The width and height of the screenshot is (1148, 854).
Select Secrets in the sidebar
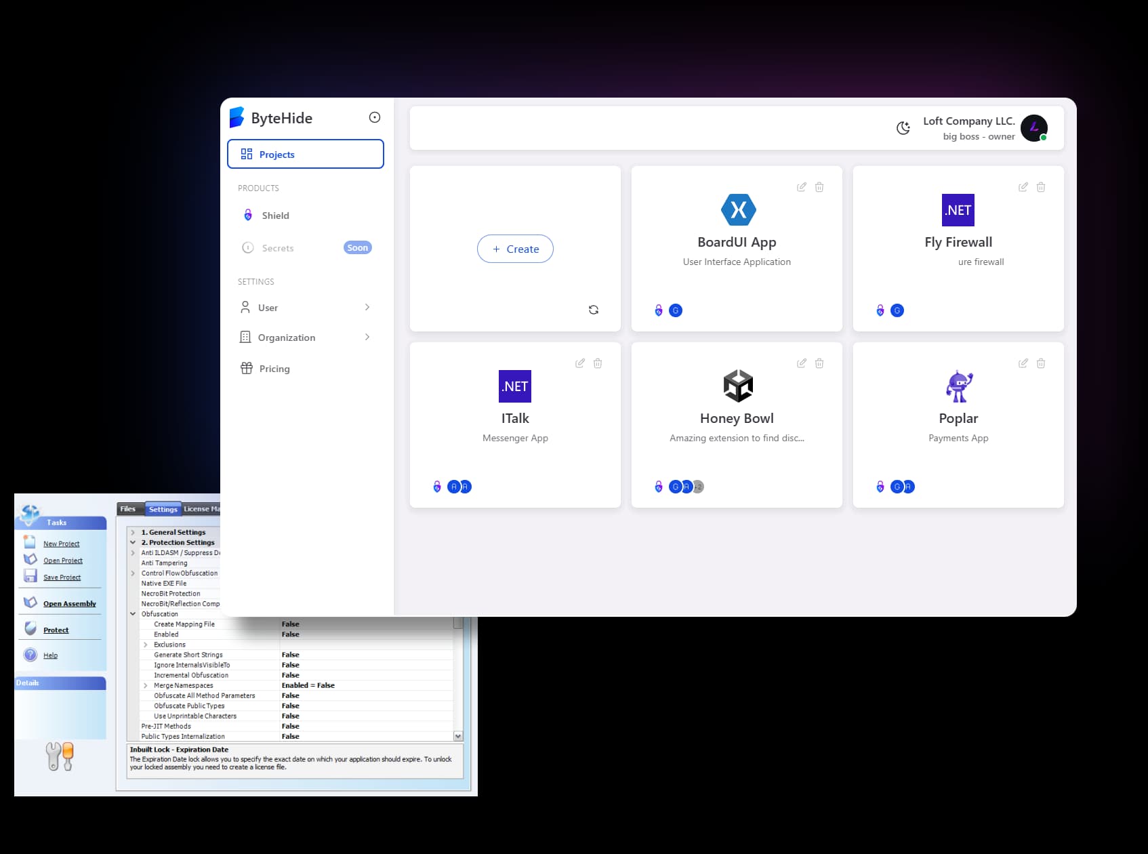pyautogui.click(x=278, y=248)
